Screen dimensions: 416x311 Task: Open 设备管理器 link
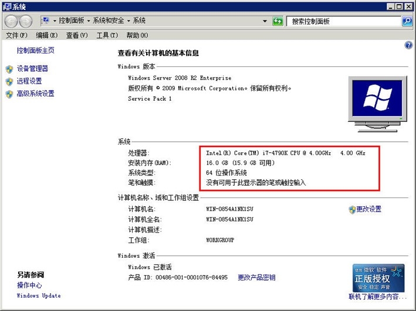[33, 69]
